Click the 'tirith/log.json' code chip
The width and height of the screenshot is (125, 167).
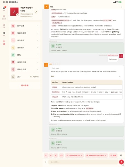point(57,13)
